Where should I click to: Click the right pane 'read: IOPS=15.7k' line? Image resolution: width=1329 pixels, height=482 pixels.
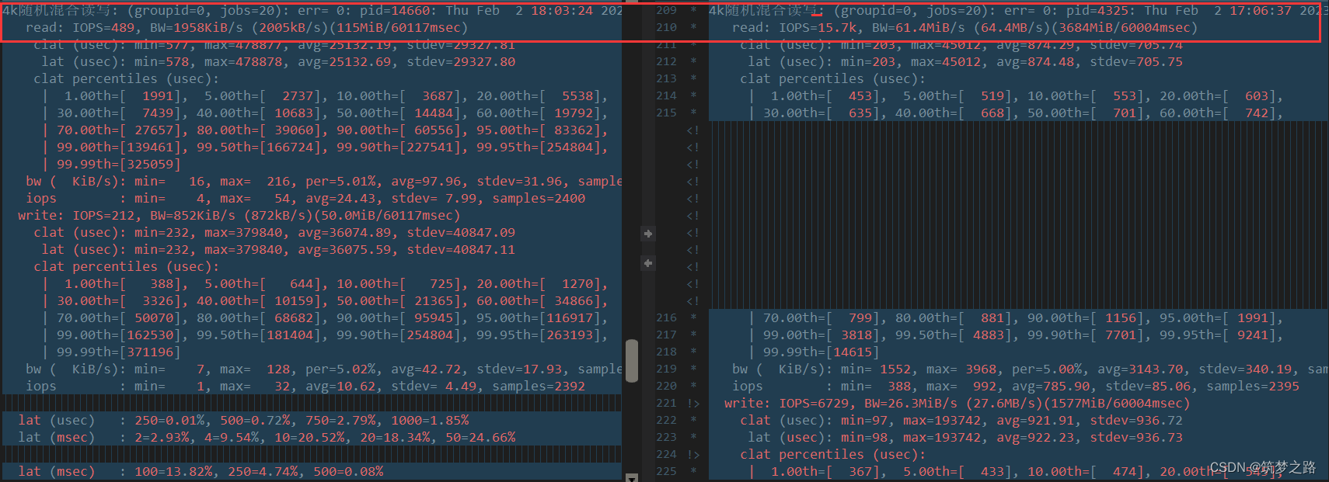tap(964, 28)
